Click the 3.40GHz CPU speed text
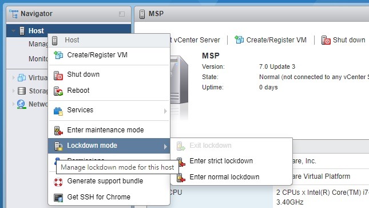The height and width of the screenshot is (208, 369). coord(289,202)
